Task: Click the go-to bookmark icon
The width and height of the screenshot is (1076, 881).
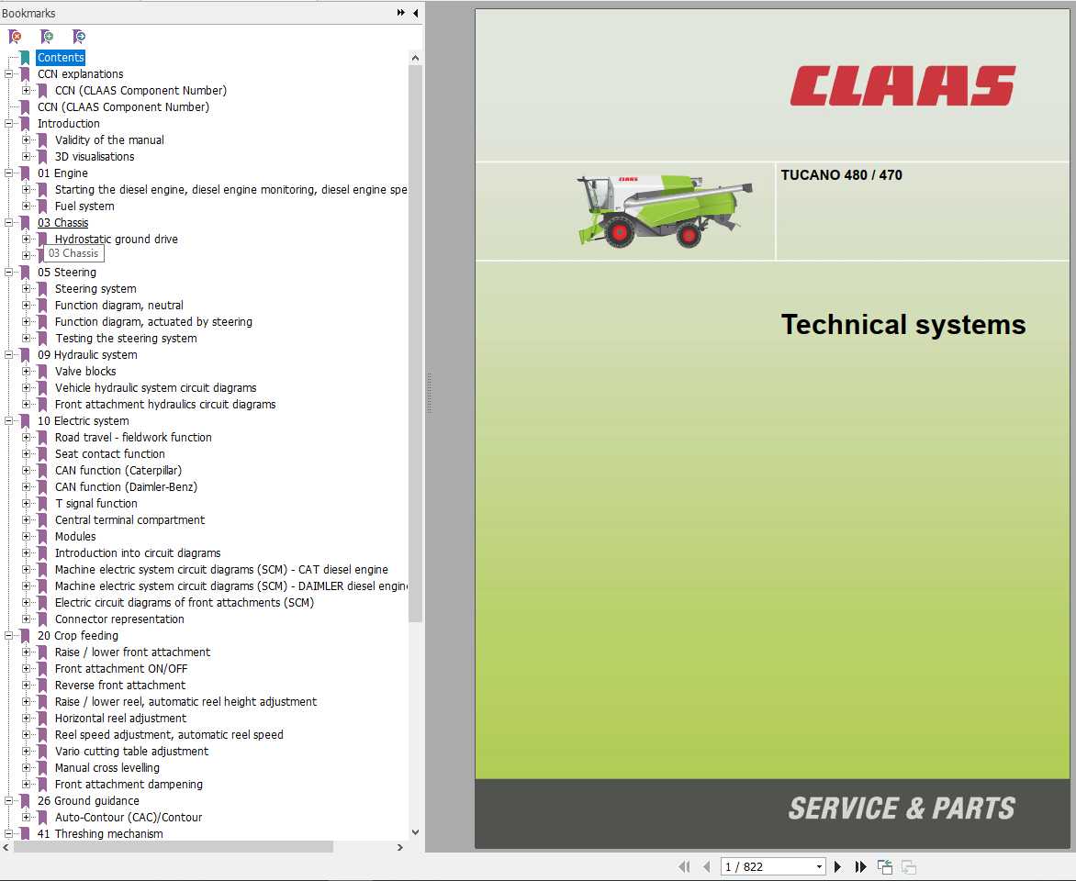Action: pyautogui.click(x=79, y=36)
